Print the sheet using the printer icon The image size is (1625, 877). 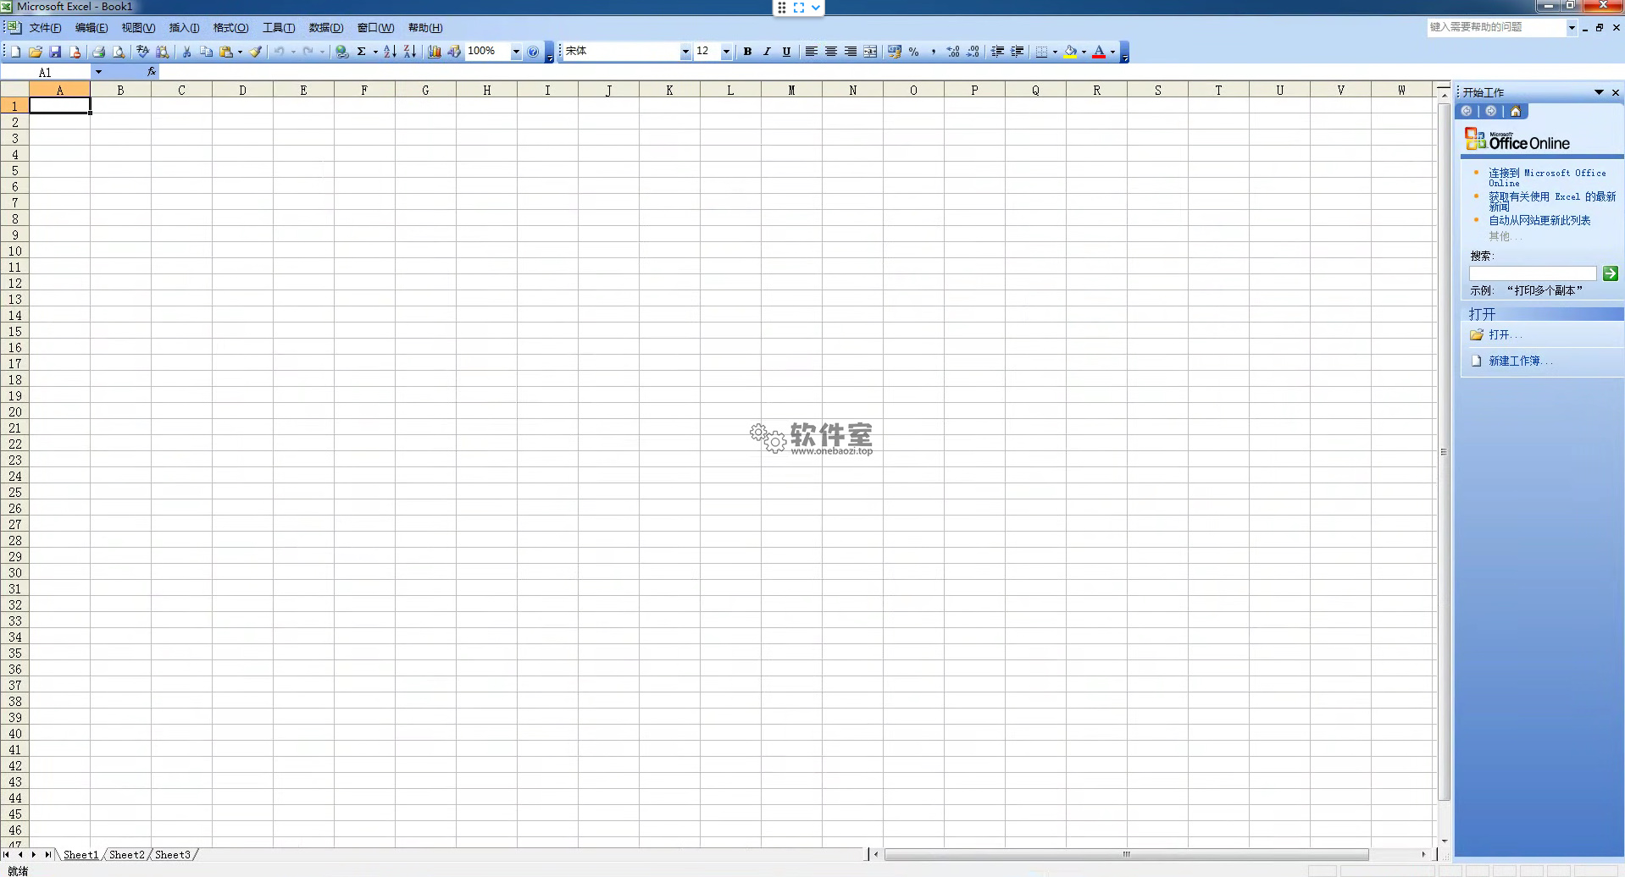(x=98, y=52)
